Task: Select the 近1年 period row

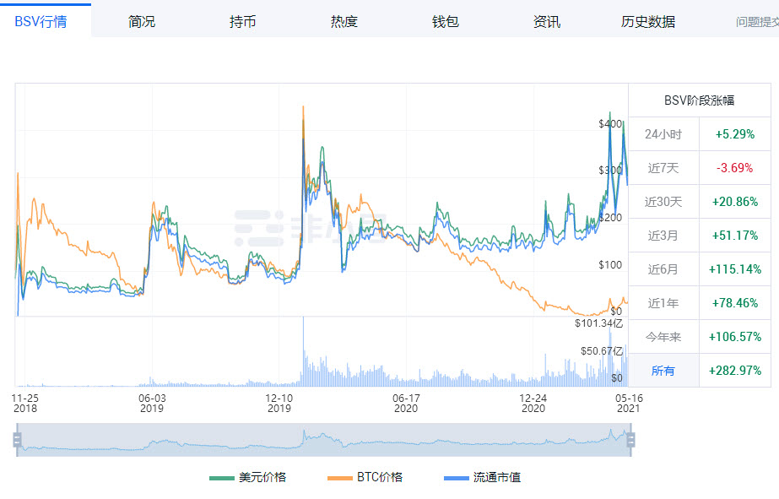Action: tap(663, 303)
